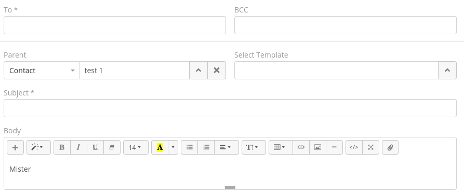This screenshot has height=194, width=464.
Task: Open the magic wand style menu
Action: 38,147
